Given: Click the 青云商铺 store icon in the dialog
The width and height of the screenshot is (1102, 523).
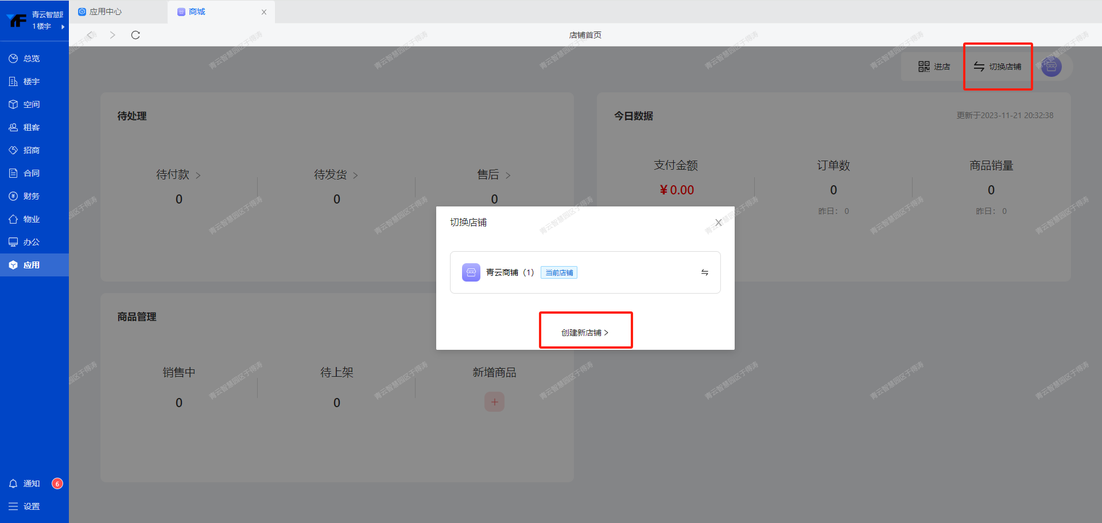Looking at the screenshot, I should 471,272.
